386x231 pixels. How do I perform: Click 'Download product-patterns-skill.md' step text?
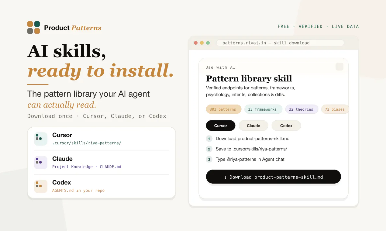[x=253, y=139]
